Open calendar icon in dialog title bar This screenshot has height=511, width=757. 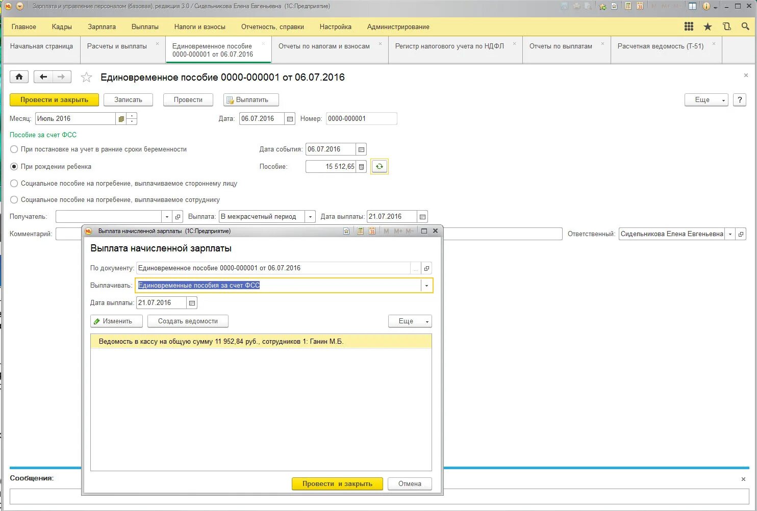coord(372,231)
